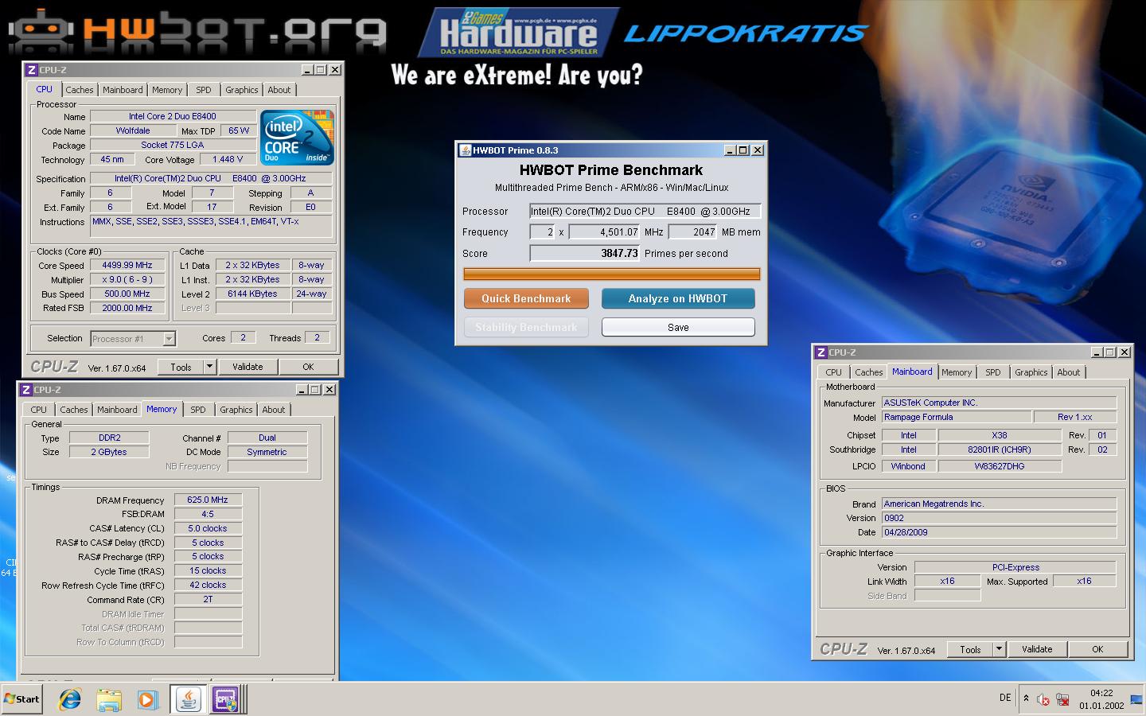Click the CPU-Z icon in Memory window title
The height and width of the screenshot is (716, 1146).
[x=26, y=390]
